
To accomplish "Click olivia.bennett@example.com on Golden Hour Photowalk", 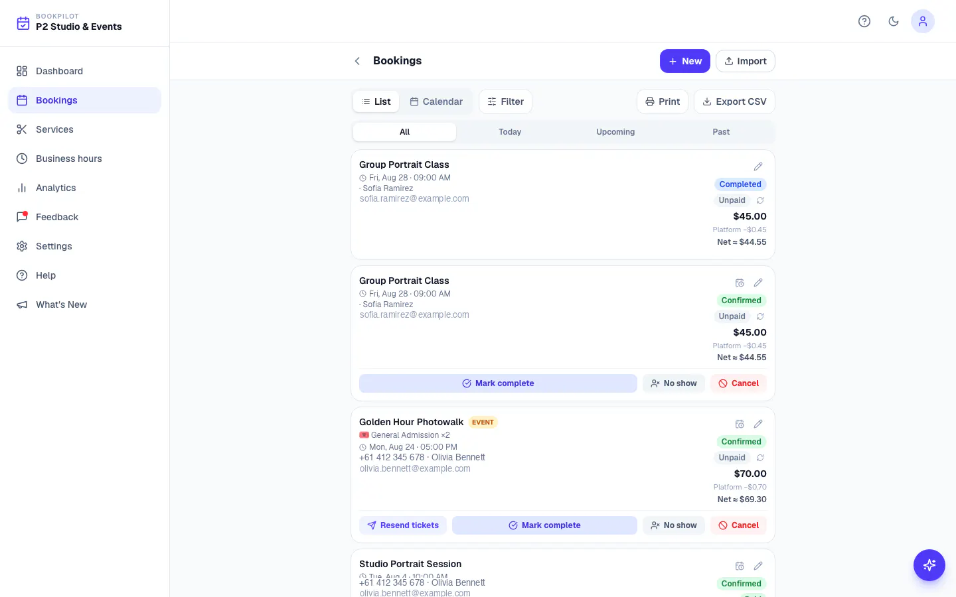I will point(415,468).
